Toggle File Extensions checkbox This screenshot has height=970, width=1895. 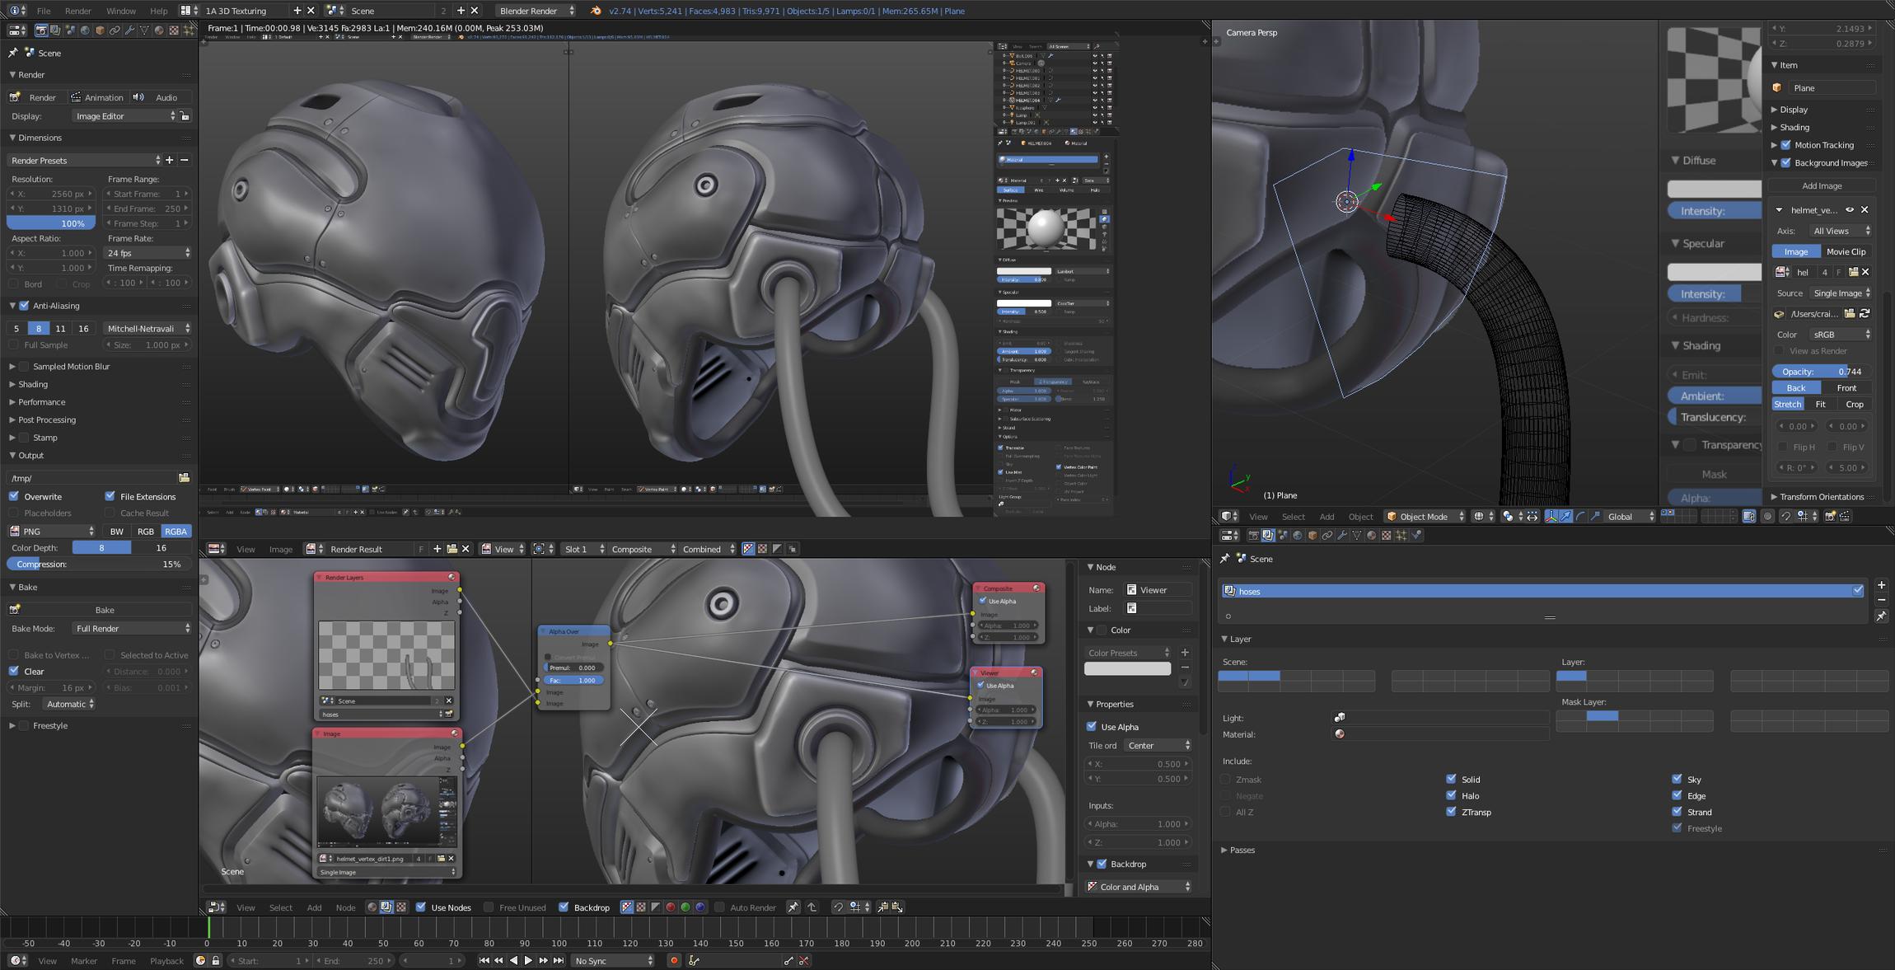click(110, 496)
